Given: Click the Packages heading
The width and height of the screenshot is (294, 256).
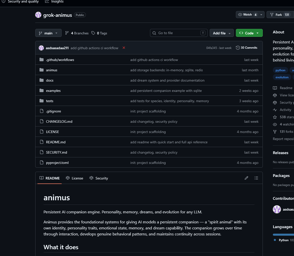Looking at the screenshot, I should pos(281,176).
